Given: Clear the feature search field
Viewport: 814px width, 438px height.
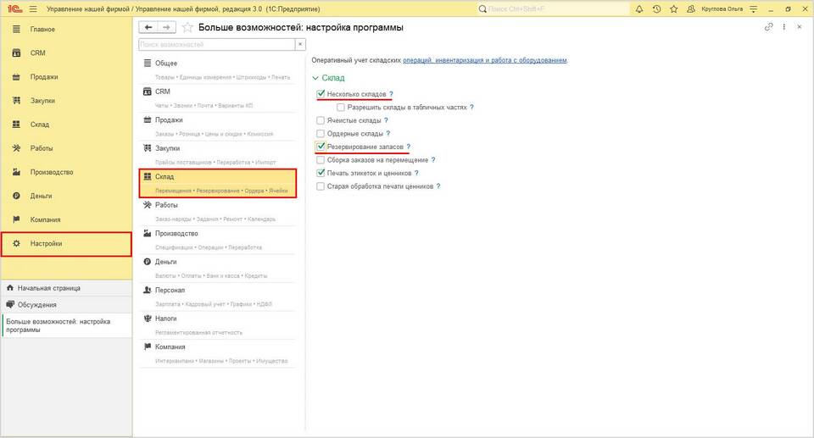Looking at the screenshot, I should 300,45.
